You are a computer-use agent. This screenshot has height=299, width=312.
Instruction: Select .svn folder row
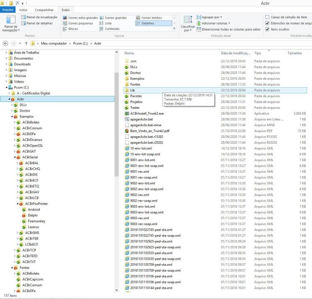tap(215, 61)
